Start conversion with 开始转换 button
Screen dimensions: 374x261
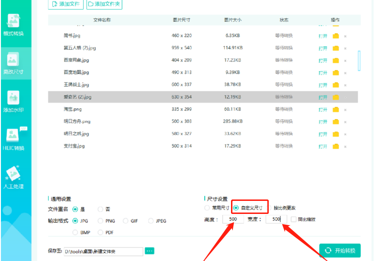340,250
